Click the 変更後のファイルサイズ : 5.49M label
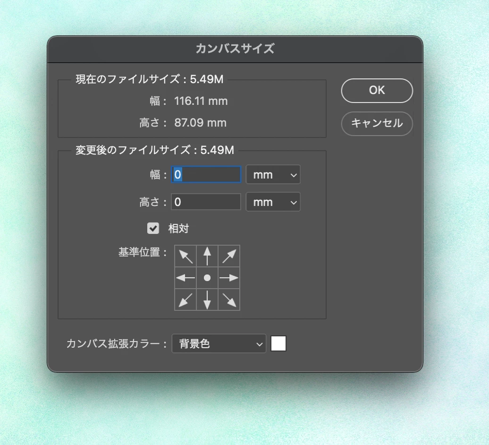489x445 pixels. (155, 150)
